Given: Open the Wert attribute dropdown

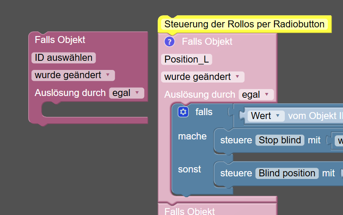Looking at the screenshot, I should coord(267,116).
